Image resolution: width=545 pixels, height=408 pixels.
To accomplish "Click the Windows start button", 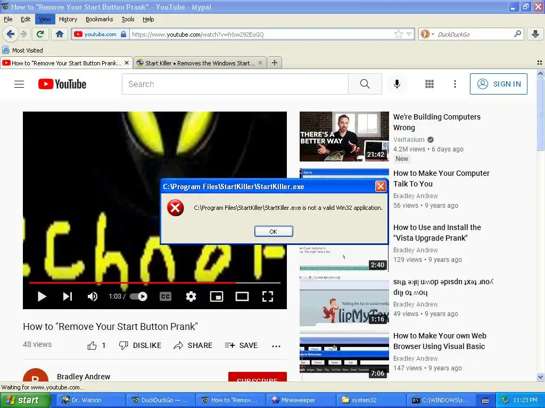I will (x=26, y=400).
